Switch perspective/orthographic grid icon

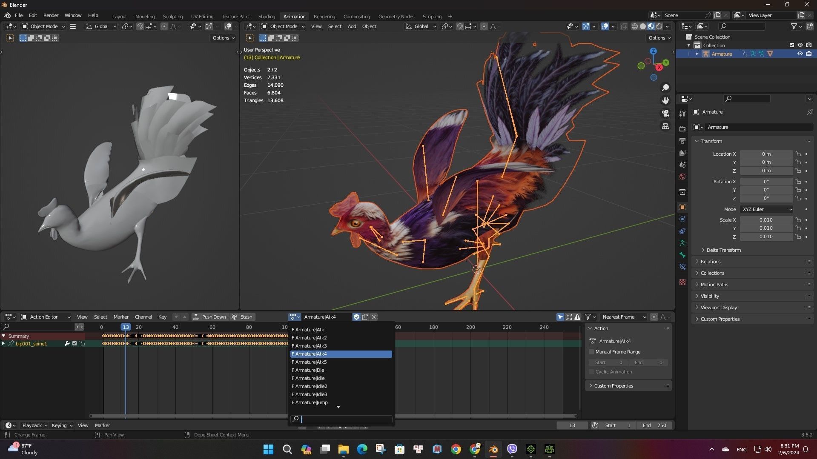665,126
